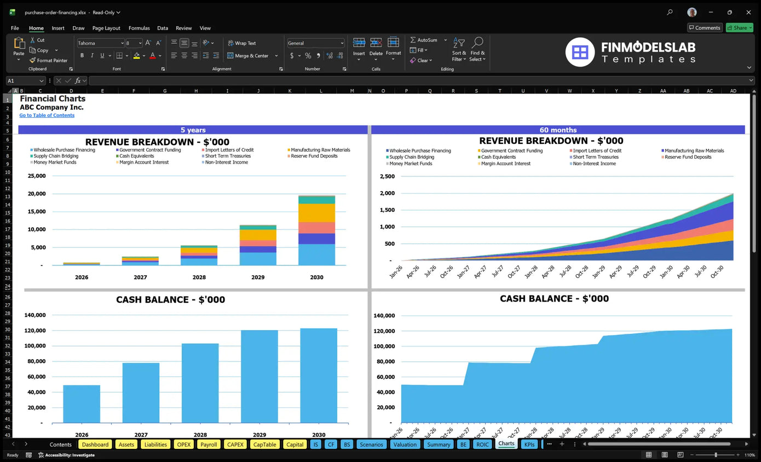Toggle Italic formatting
This screenshot has height=462, width=761.
pyautogui.click(x=92, y=55)
